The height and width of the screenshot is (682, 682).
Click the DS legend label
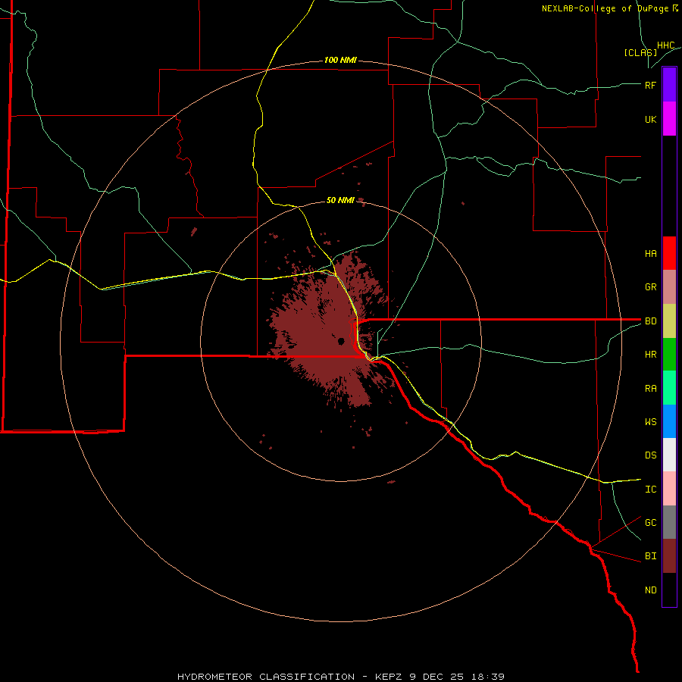[650, 455]
